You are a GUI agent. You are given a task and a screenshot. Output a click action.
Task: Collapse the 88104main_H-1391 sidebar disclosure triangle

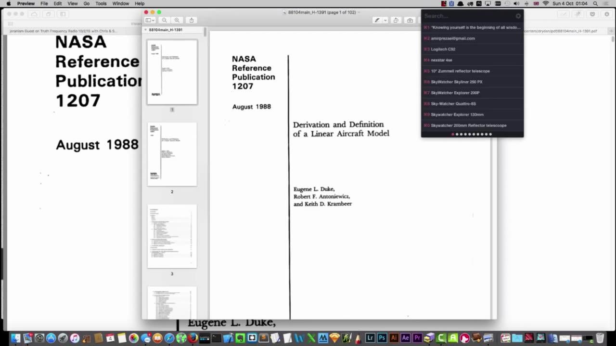(x=146, y=30)
